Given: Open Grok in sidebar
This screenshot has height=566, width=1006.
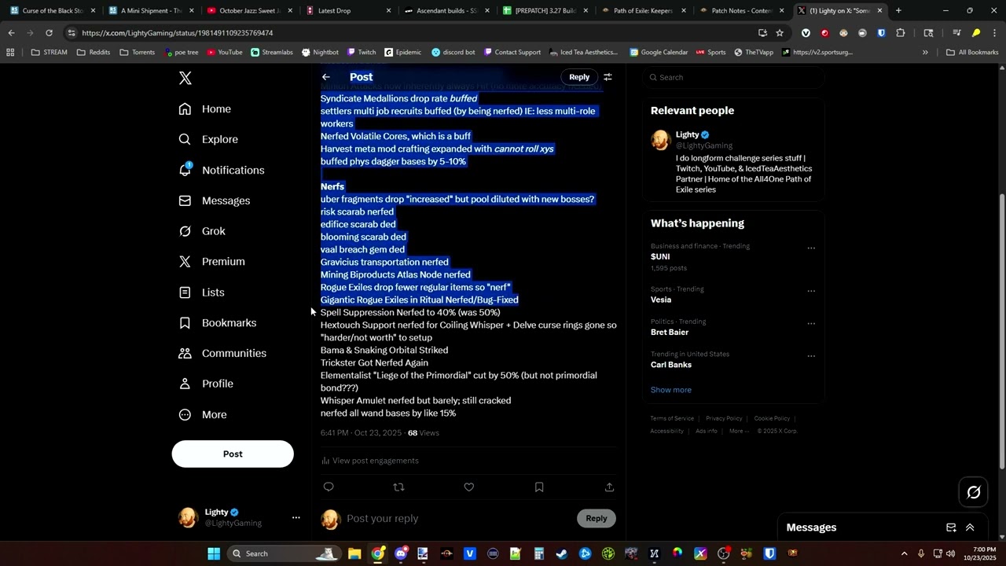Looking at the screenshot, I should point(202,231).
